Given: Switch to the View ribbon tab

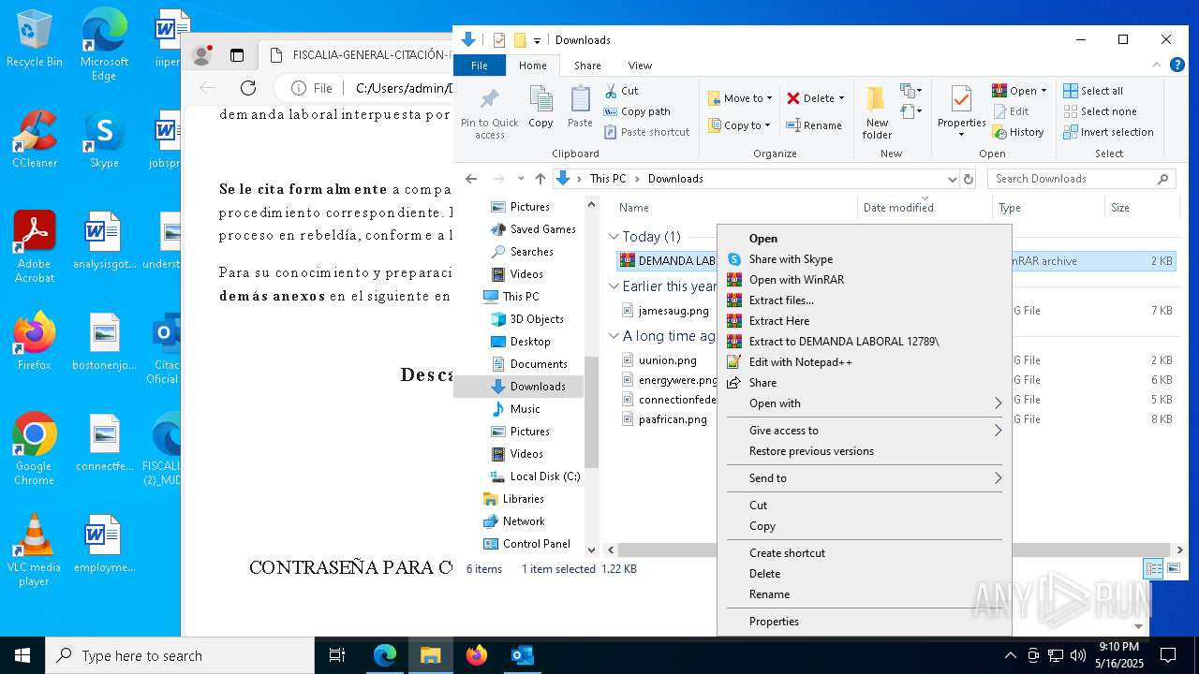Looking at the screenshot, I should click(640, 66).
